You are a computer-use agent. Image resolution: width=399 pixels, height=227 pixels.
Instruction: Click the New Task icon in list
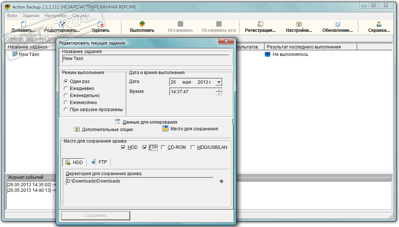coord(15,54)
